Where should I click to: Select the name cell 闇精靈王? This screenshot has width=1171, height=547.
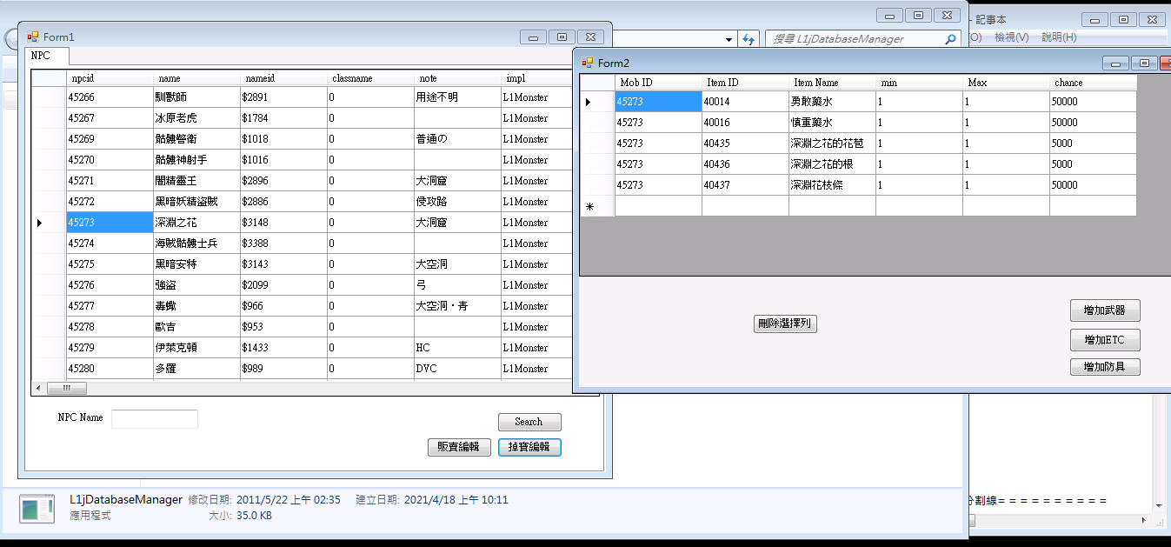point(196,181)
